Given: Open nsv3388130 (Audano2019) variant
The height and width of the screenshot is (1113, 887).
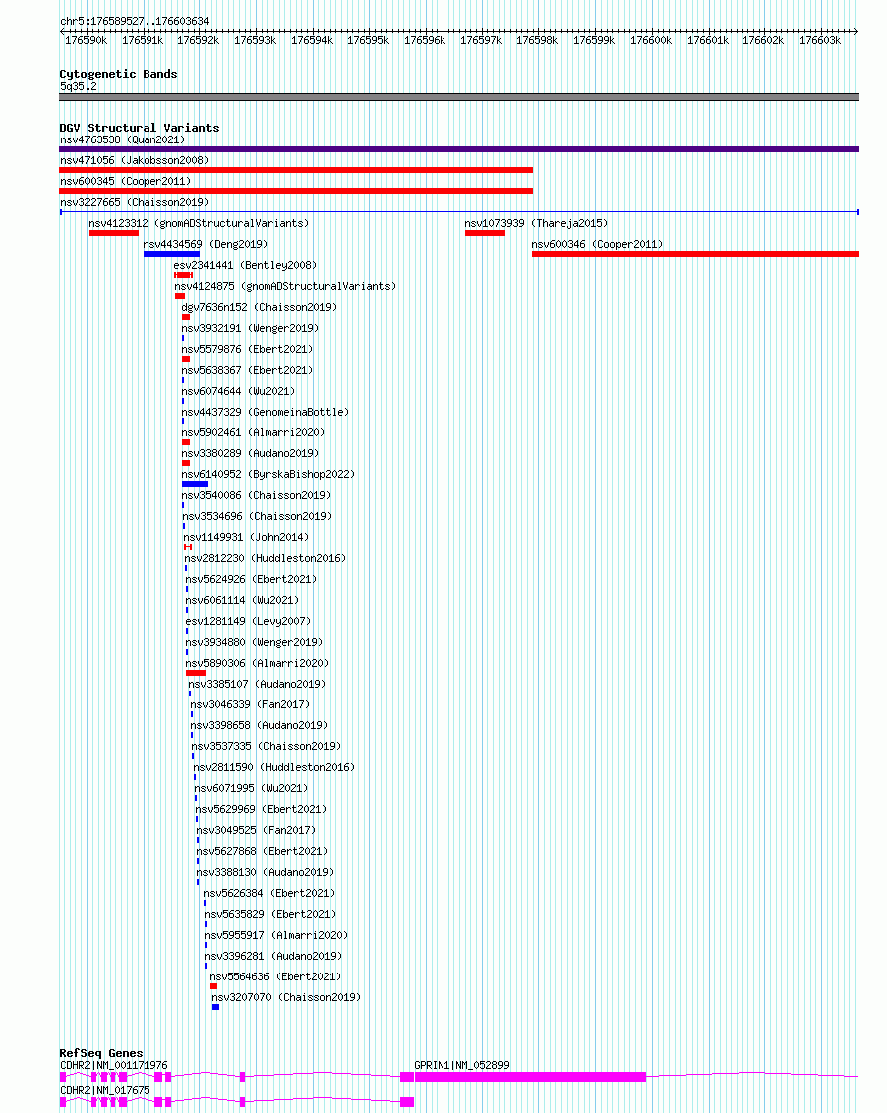Looking at the screenshot, I should click(x=266, y=873).
